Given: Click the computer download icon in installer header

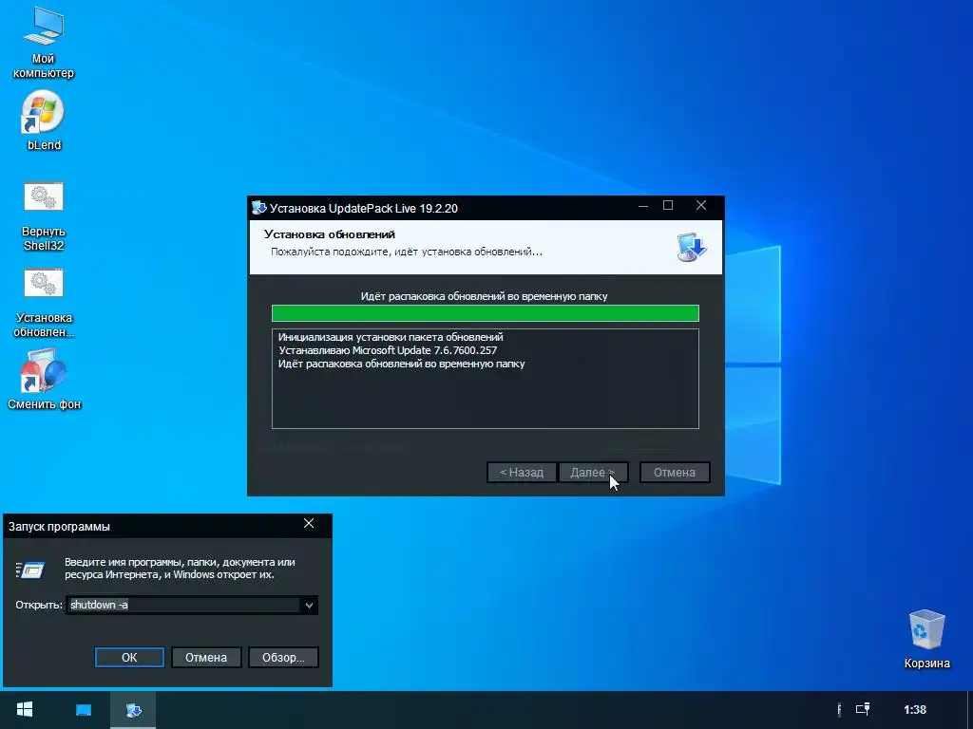Looking at the screenshot, I should point(692,247).
